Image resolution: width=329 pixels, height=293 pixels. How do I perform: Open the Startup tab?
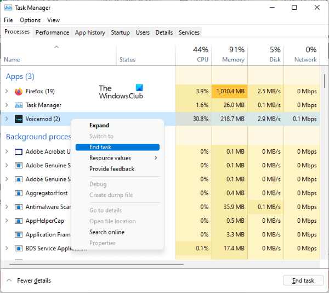(x=120, y=32)
